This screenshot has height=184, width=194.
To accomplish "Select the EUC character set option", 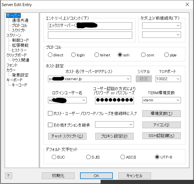I will pyautogui.click(x=54, y=157).
